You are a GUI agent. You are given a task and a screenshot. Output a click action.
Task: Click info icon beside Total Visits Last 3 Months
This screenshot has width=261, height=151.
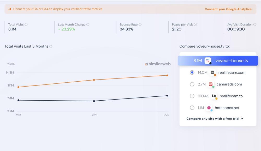point(51,47)
